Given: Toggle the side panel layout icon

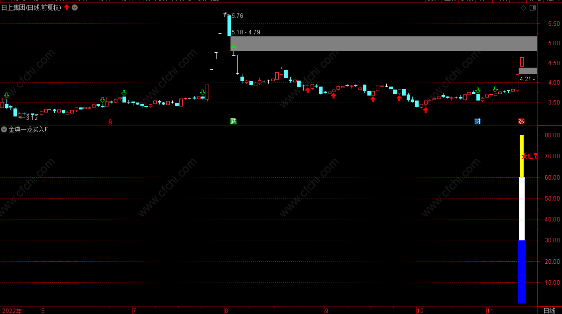Looking at the screenshot, I should click(x=533, y=7).
